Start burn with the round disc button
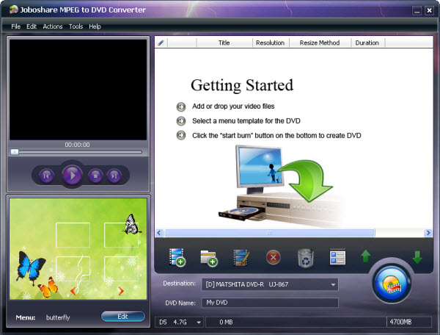This screenshot has width=440, height=335. point(392,284)
